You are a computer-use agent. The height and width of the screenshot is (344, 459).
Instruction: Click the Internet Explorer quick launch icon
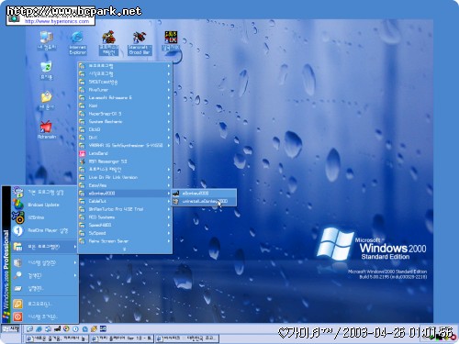click(39, 329)
